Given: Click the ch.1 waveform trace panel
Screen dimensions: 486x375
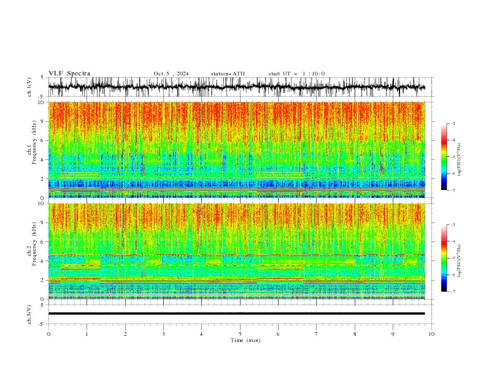Looking at the screenshot, I should 241,87.
